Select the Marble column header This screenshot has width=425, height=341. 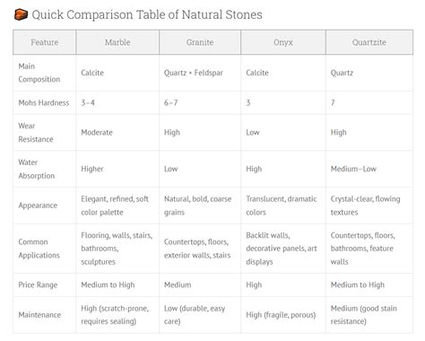117,42
